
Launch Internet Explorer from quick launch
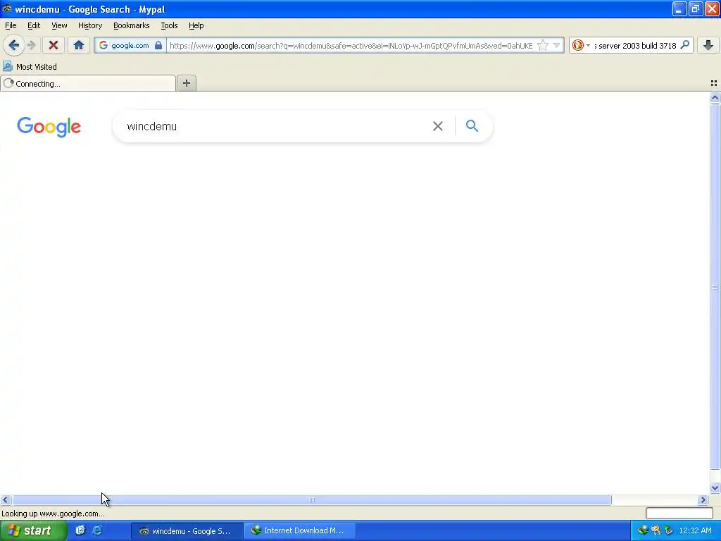click(x=97, y=530)
